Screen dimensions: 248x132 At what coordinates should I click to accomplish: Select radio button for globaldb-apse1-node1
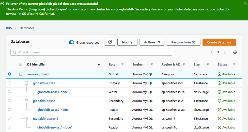click(x=9, y=92)
